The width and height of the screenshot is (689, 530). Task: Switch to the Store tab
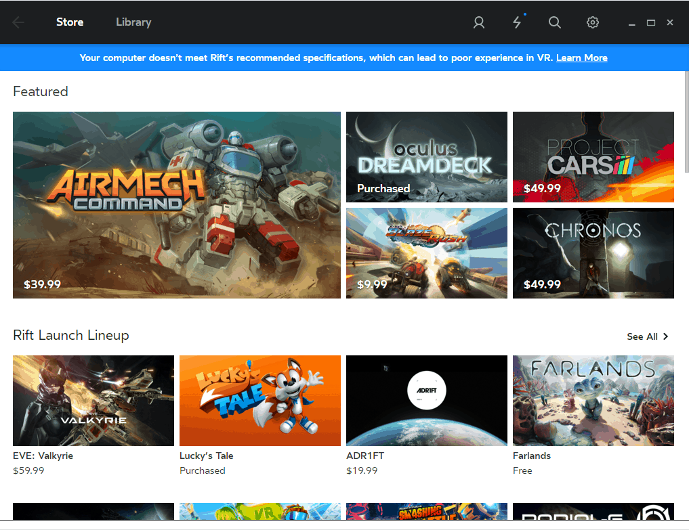click(x=70, y=22)
